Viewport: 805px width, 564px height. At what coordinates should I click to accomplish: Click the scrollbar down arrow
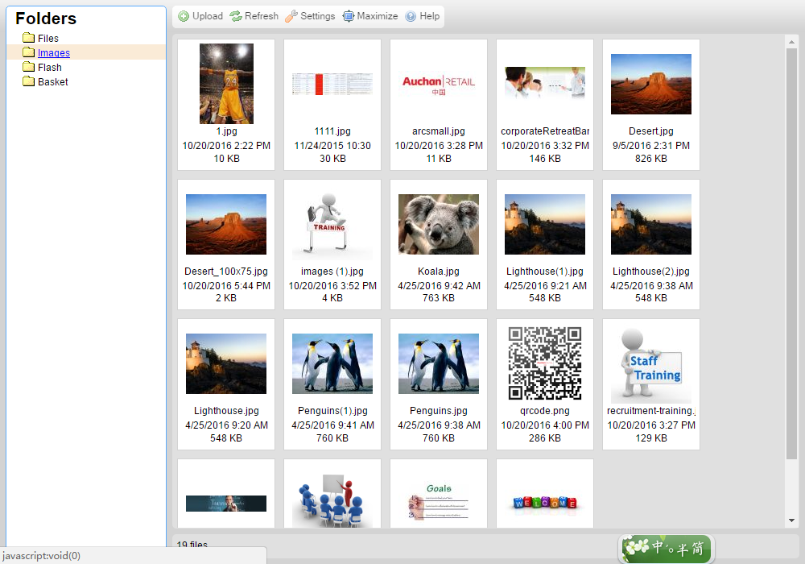(791, 520)
